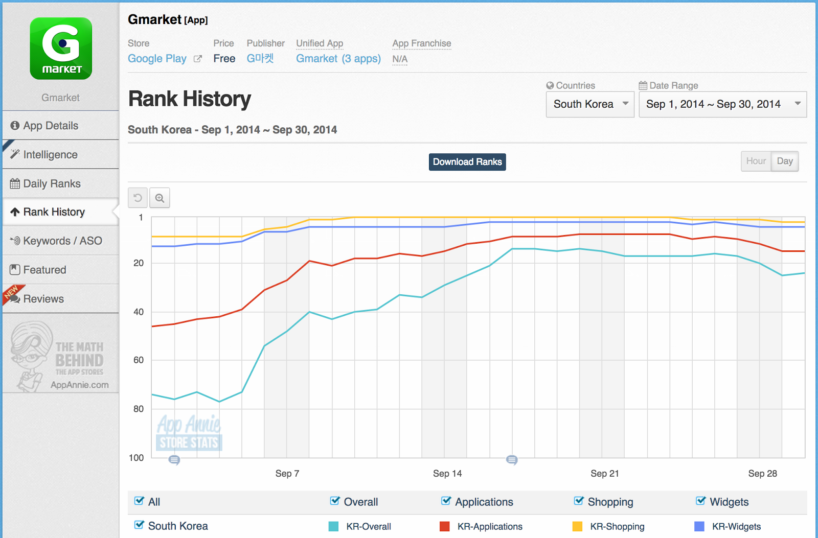Open the G마켓 publisher link

pyautogui.click(x=260, y=58)
